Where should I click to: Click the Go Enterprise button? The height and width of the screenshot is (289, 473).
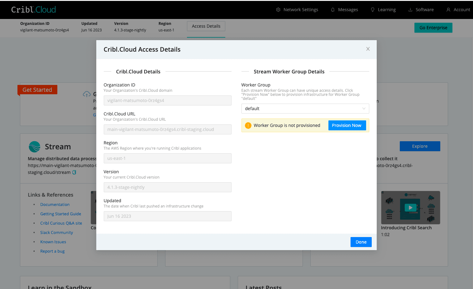pyautogui.click(x=433, y=28)
